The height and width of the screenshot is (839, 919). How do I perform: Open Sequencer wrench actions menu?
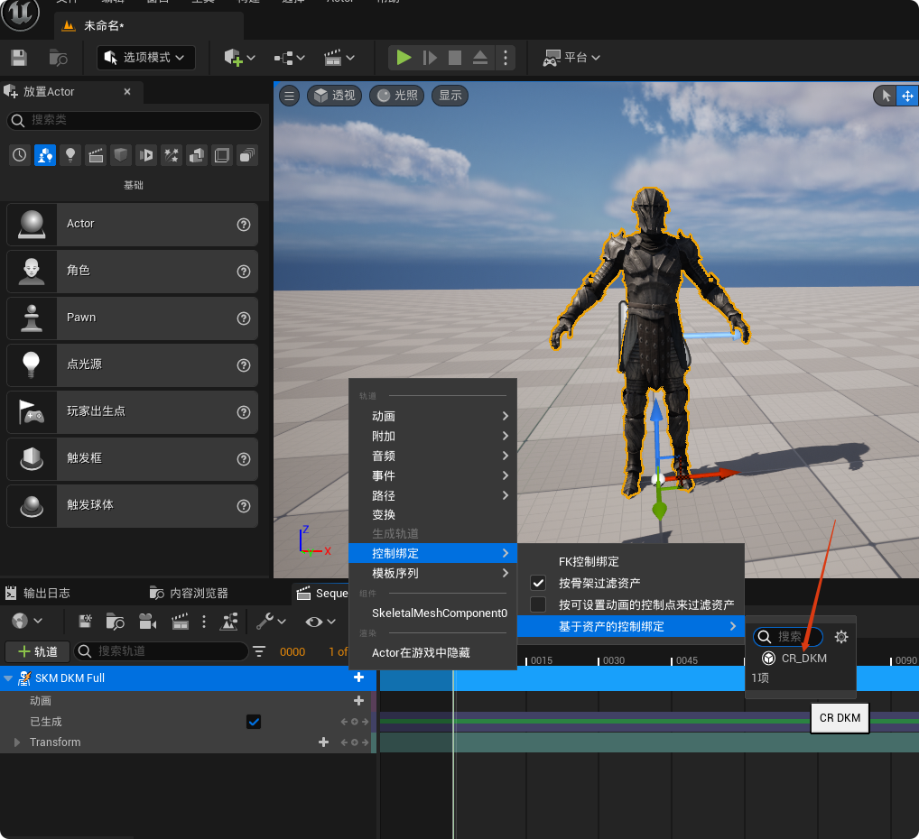pyautogui.click(x=271, y=621)
